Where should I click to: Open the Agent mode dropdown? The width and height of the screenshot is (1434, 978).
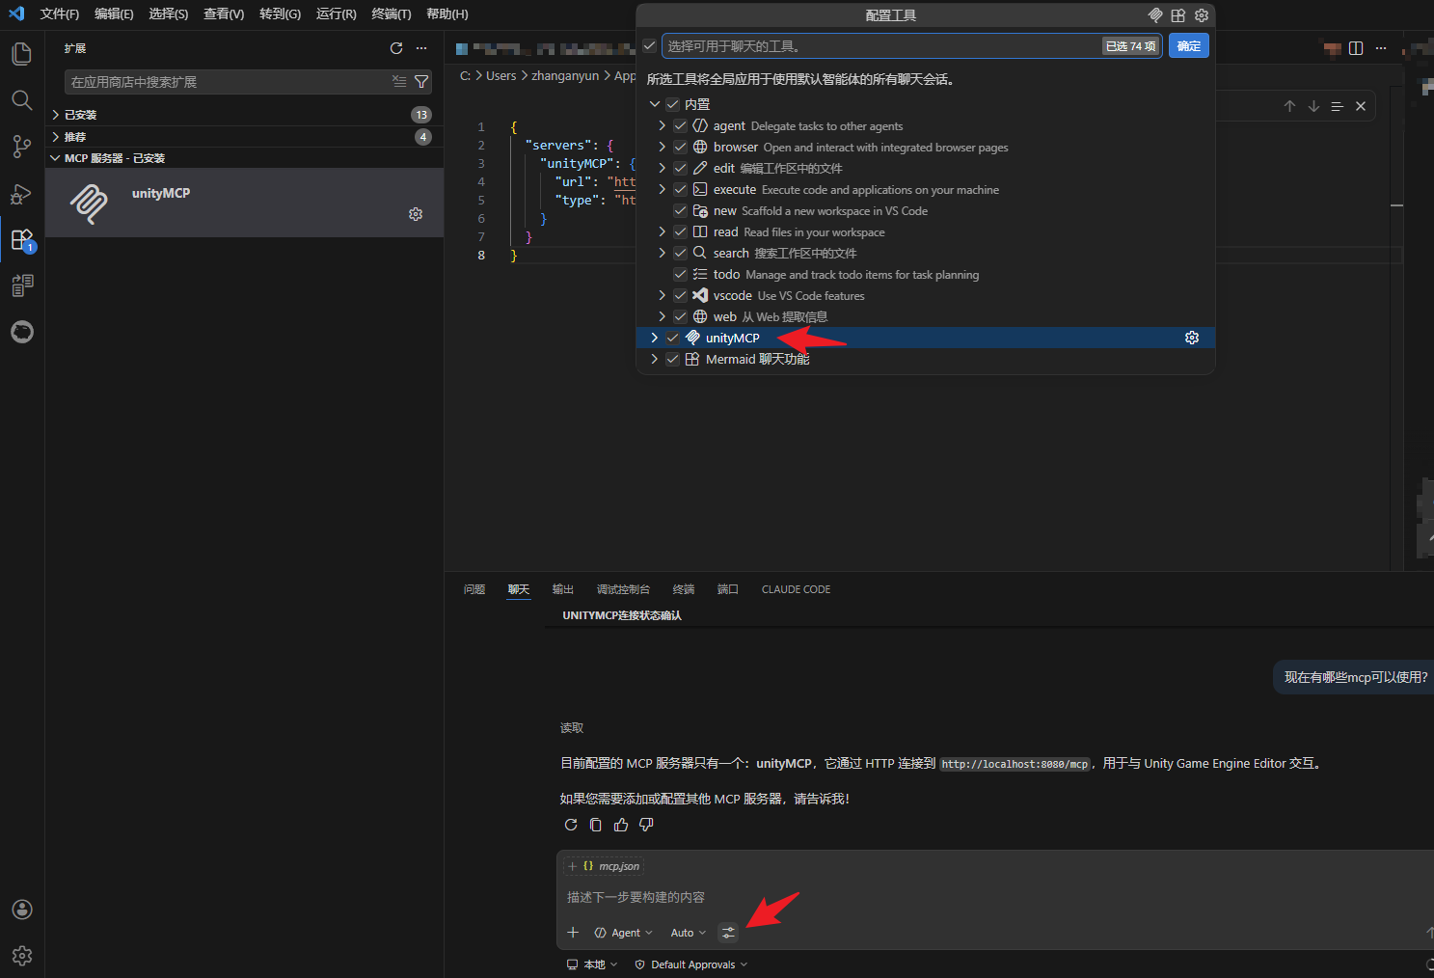pyautogui.click(x=624, y=933)
